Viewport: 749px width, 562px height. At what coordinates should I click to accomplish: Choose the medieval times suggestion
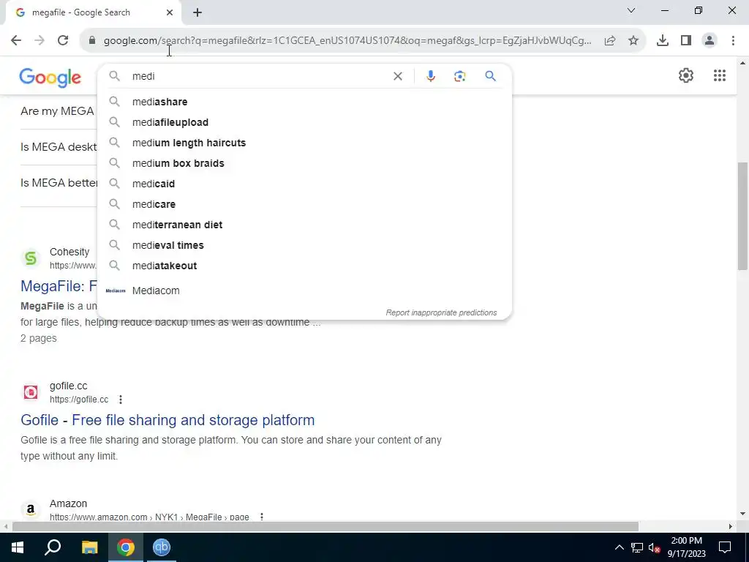(x=305, y=245)
